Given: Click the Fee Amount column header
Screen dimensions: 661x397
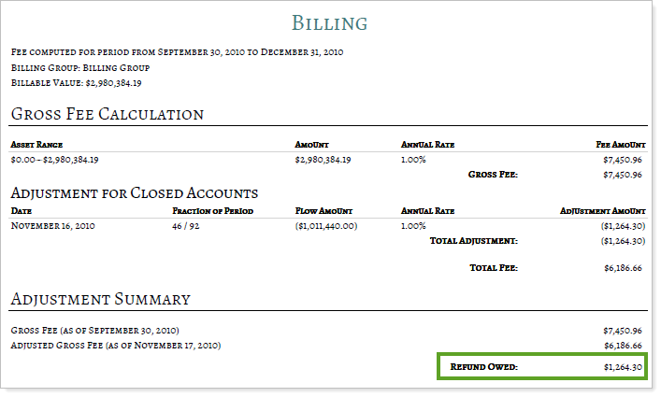Looking at the screenshot, I should point(620,146).
